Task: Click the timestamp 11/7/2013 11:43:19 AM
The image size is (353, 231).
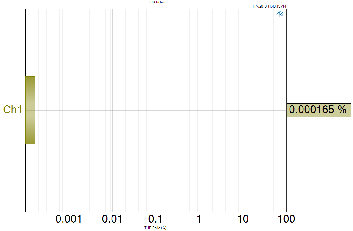Action: (x=269, y=6)
